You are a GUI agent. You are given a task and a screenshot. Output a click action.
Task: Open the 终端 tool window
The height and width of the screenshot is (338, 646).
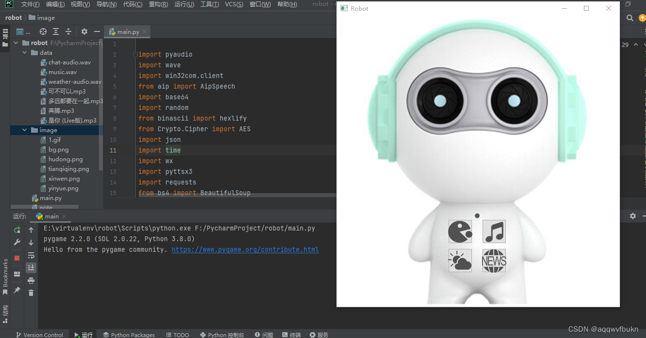point(291,335)
